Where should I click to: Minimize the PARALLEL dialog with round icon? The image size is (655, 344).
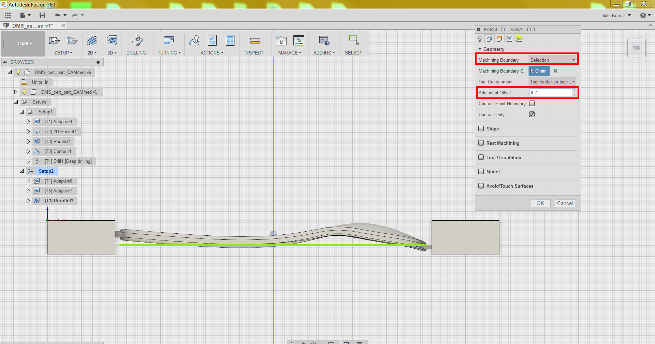[479, 29]
